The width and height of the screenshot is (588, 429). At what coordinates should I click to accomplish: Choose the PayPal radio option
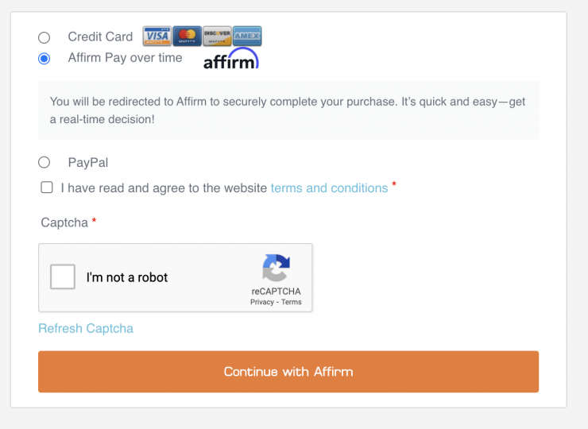[x=44, y=162]
